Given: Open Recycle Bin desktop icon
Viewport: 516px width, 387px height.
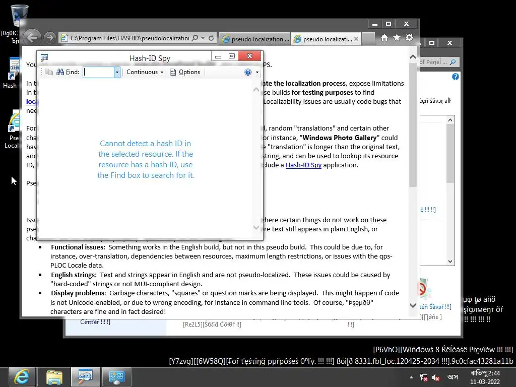Looking at the screenshot, I should click(x=19, y=16).
